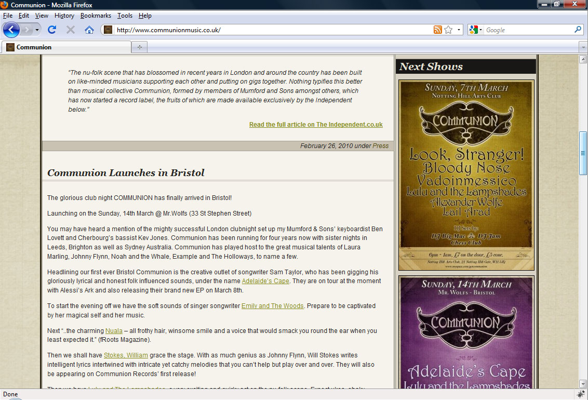Click the site favicon in address bar
The height and width of the screenshot is (400, 588).
(x=108, y=30)
